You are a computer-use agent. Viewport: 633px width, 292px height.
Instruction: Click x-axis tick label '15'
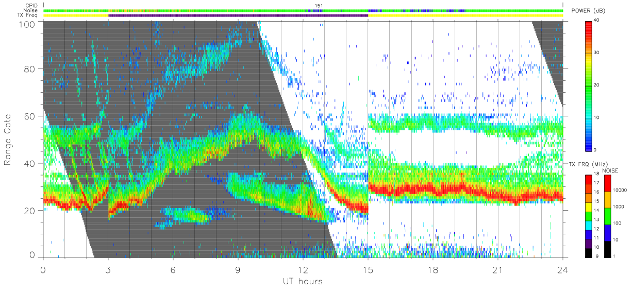368,270
